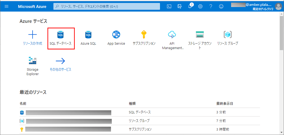Open the directory and subscription filter icon
The width and height of the screenshot is (284, 135).
tap(180, 7)
